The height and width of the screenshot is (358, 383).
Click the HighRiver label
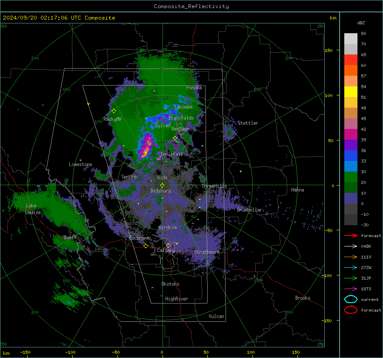(177, 299)
